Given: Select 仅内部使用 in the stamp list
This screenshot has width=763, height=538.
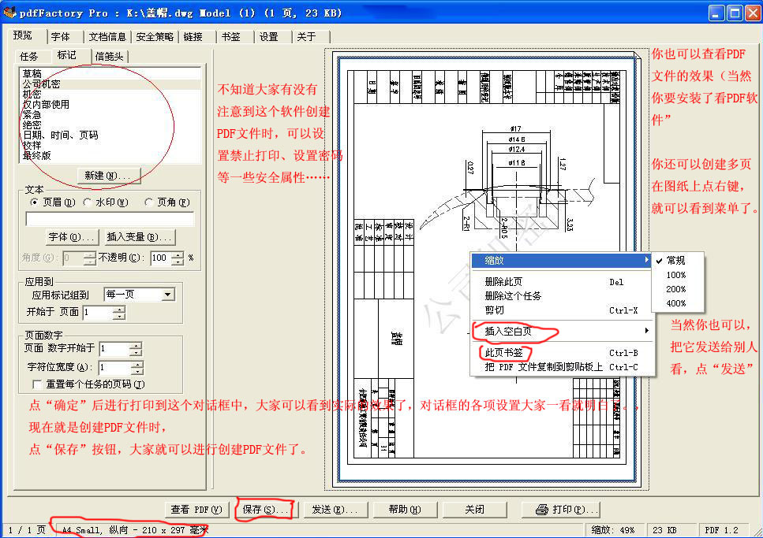Looking at the screenshot, I should (x=110, y=105).
